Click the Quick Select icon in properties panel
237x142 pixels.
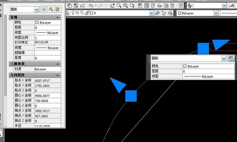58,10
